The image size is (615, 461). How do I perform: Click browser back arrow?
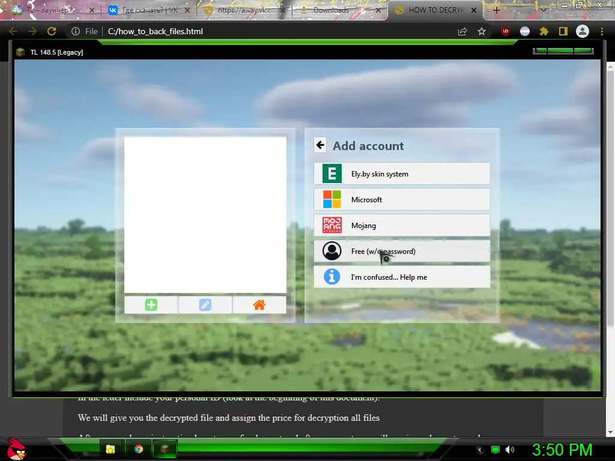pyautogui.click(x=13, y=31)
